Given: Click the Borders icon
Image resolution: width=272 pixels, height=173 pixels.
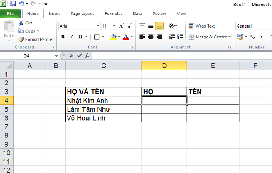Looking at the screenshot, I should (97, 37).
